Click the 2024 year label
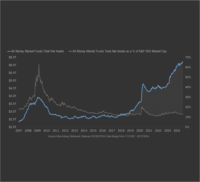 (177, 131)
